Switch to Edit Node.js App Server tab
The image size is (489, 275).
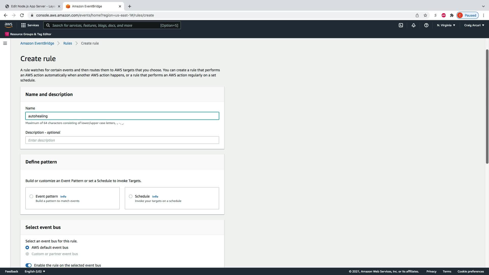pyautogui.click(x=33, y=6)
